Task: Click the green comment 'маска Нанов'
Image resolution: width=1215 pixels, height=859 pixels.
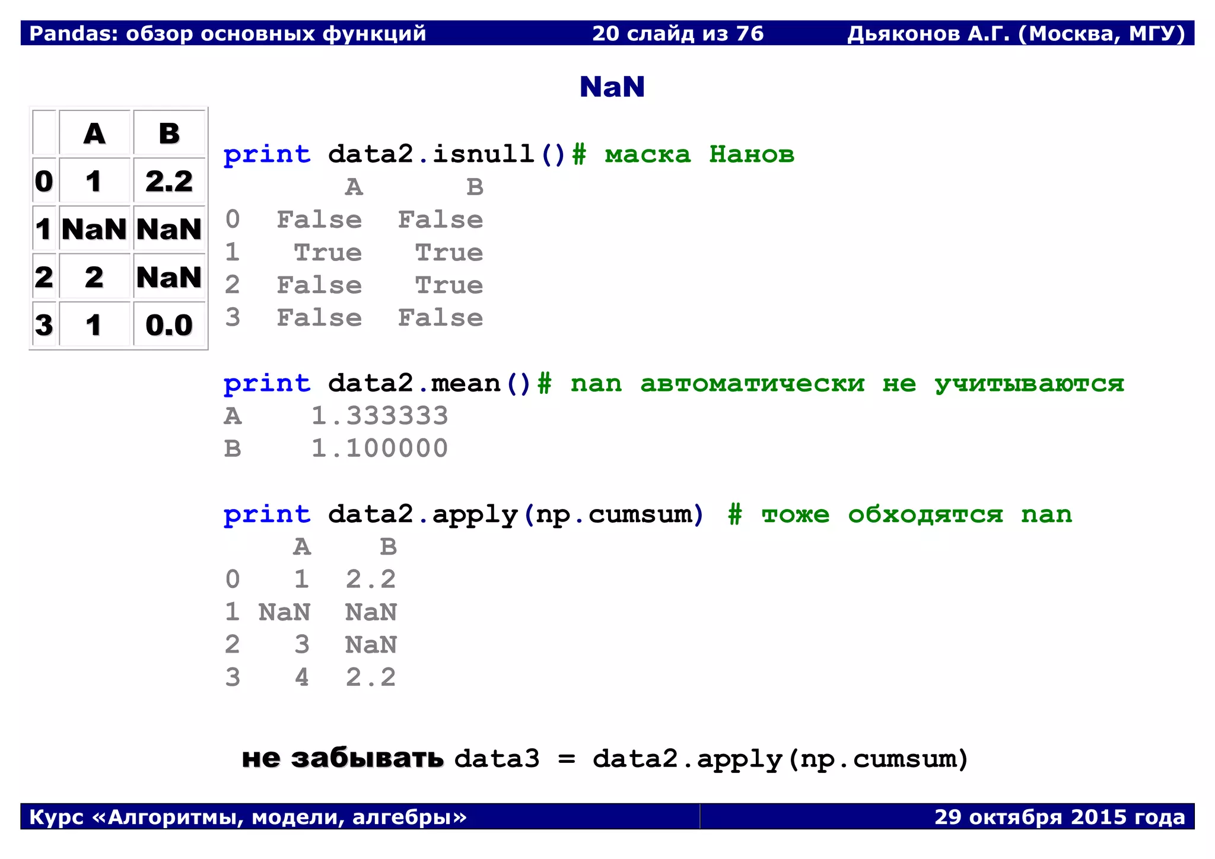Action: [699, 154]
